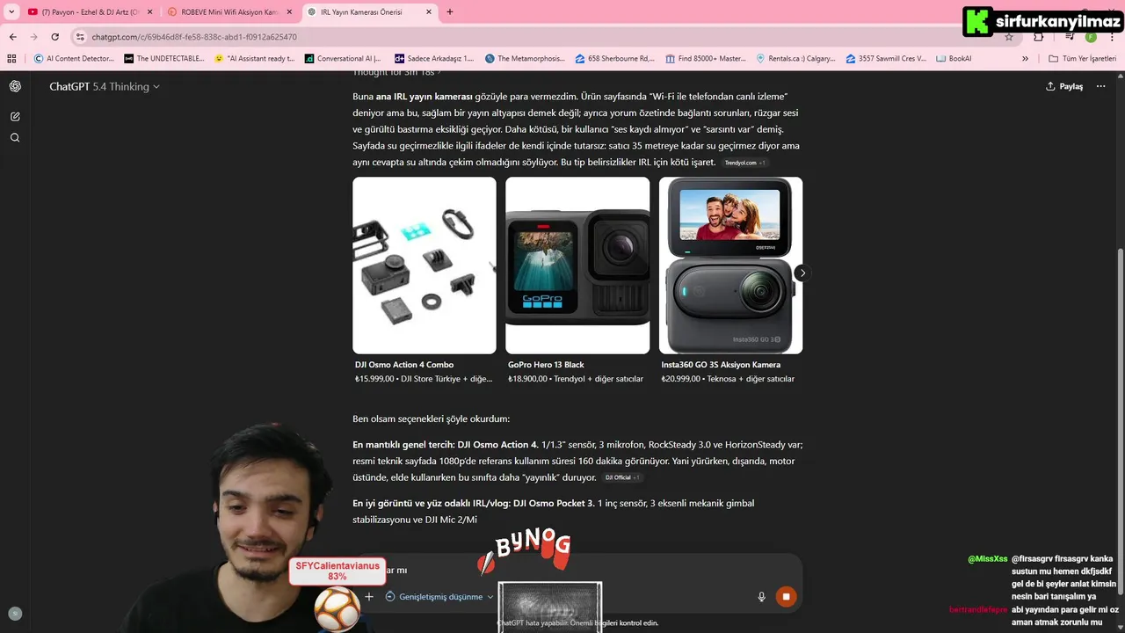The width and height of the screenshot is (1125, 633).
Task: Open the DJI Osmo Action 4 Combo image
Action: pos(425,266)
